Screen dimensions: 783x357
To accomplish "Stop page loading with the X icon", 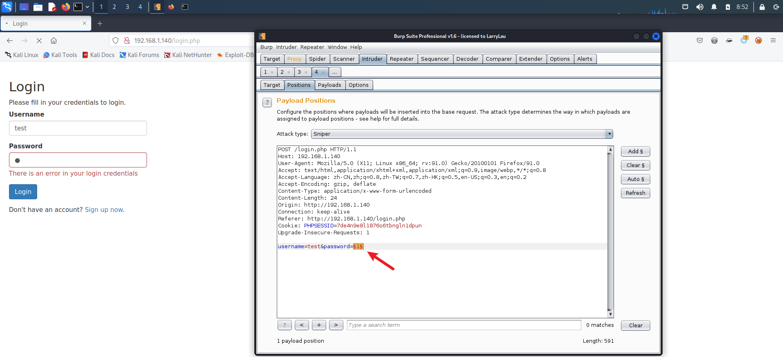I will point(39,41).
